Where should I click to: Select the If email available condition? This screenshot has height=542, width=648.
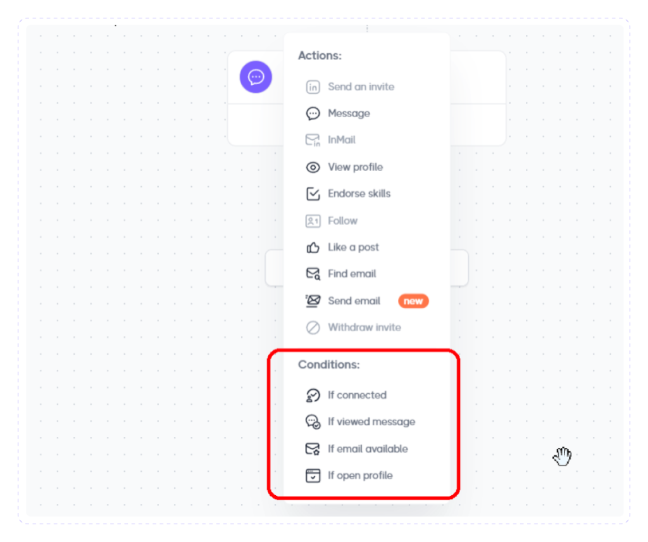point(367,449)
